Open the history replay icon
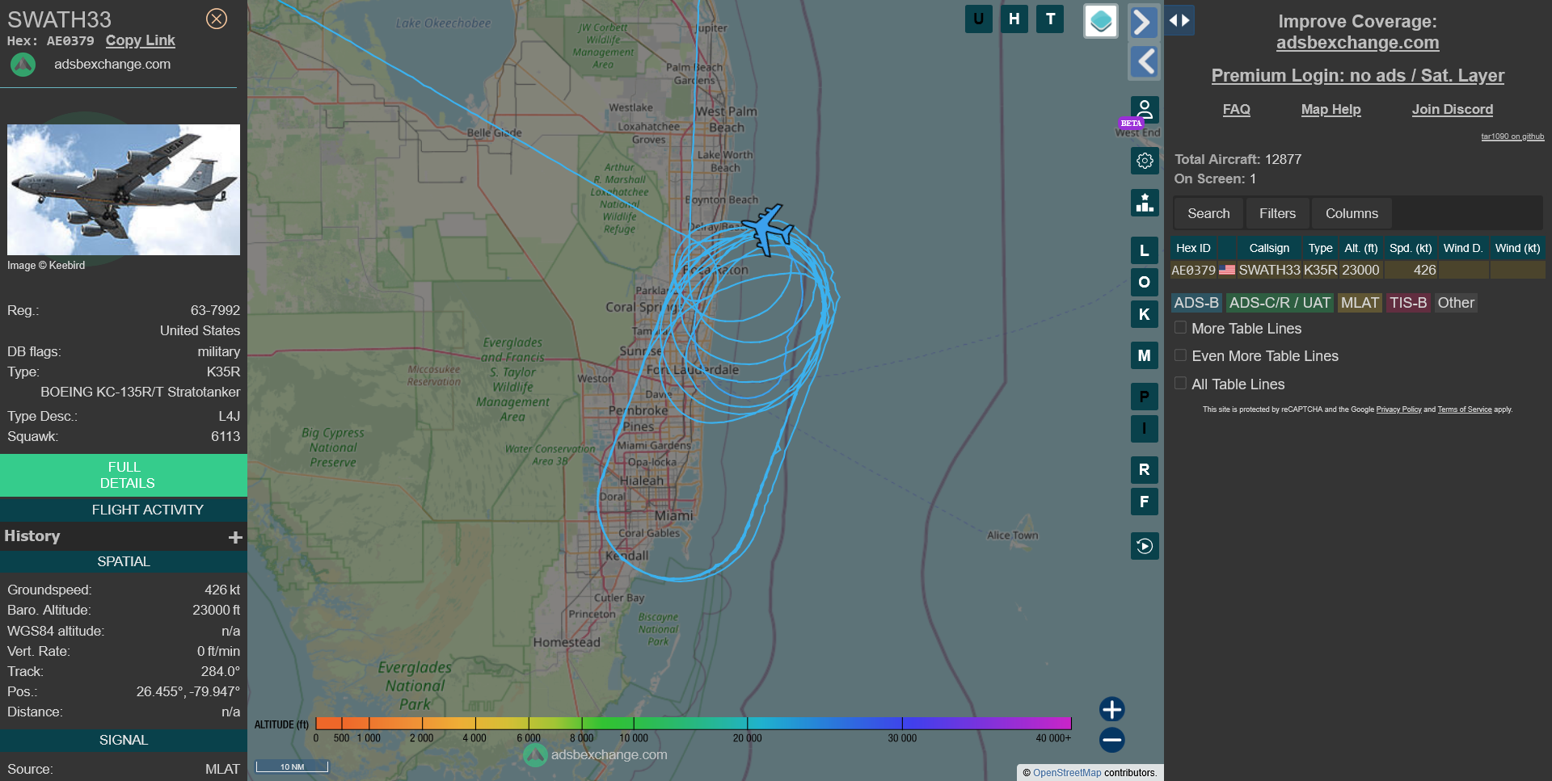This screenshot has width=1552, height=781. click(1145, 546)
